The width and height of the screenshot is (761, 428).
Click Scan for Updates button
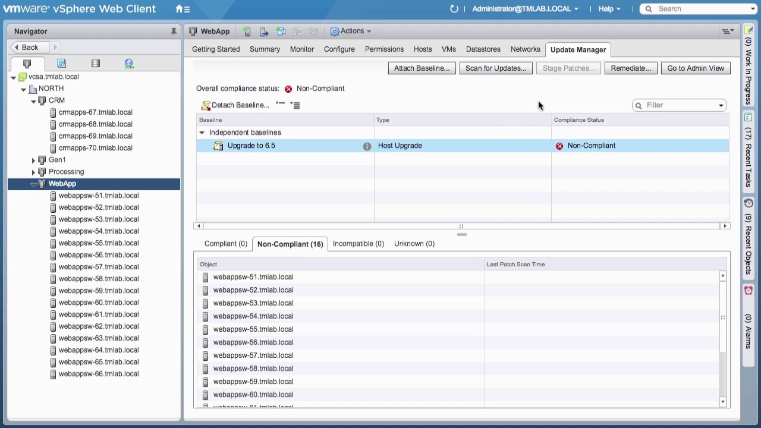point(495,68)
